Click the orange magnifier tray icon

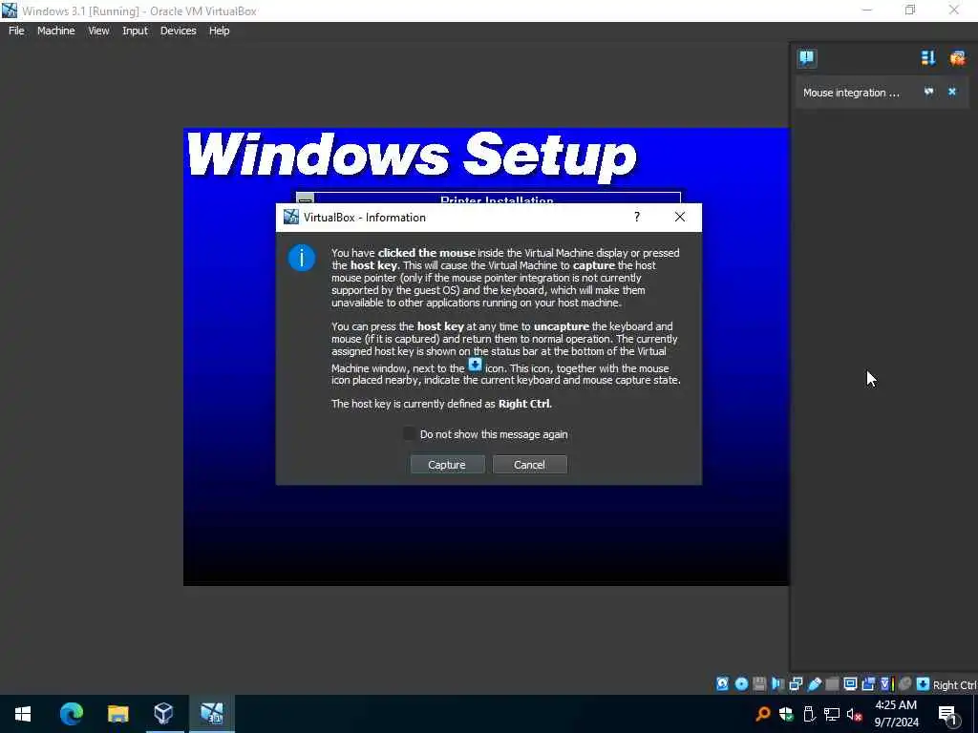[763, 714]
